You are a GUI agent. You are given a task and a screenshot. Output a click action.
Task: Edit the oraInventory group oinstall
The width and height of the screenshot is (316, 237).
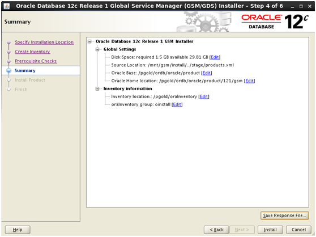[x=177, y=104]
